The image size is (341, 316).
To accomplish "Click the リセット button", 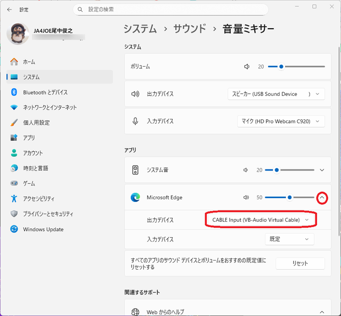I will tap(300, 263).
